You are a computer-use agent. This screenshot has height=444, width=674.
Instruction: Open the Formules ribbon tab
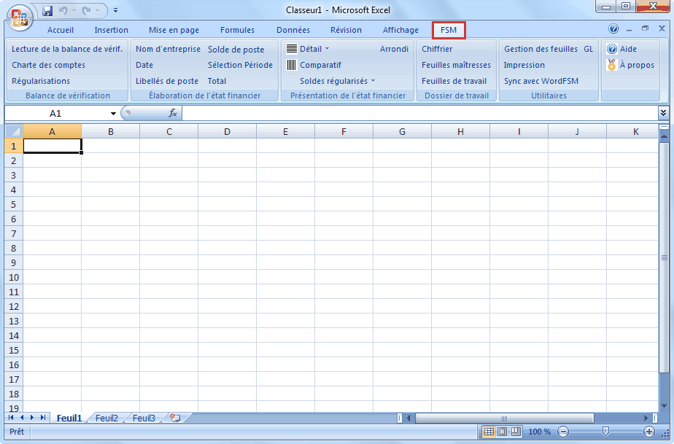(x=237, y=30)
